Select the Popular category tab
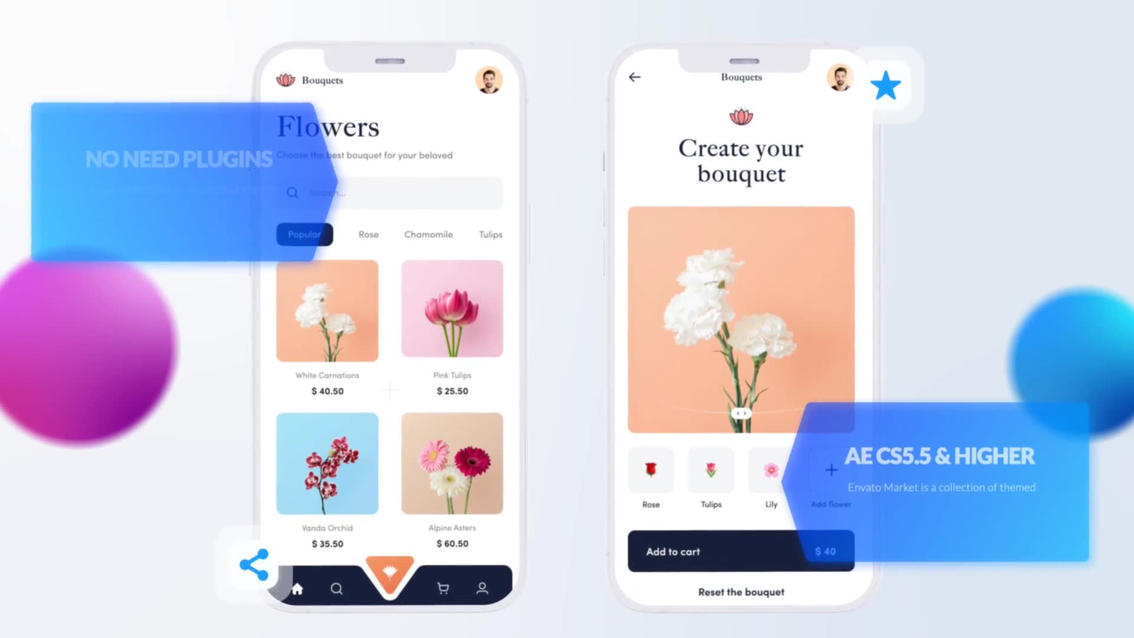The height and width of the screenshot is (638, 1134). pyautogui.click(x=304, y=234)
